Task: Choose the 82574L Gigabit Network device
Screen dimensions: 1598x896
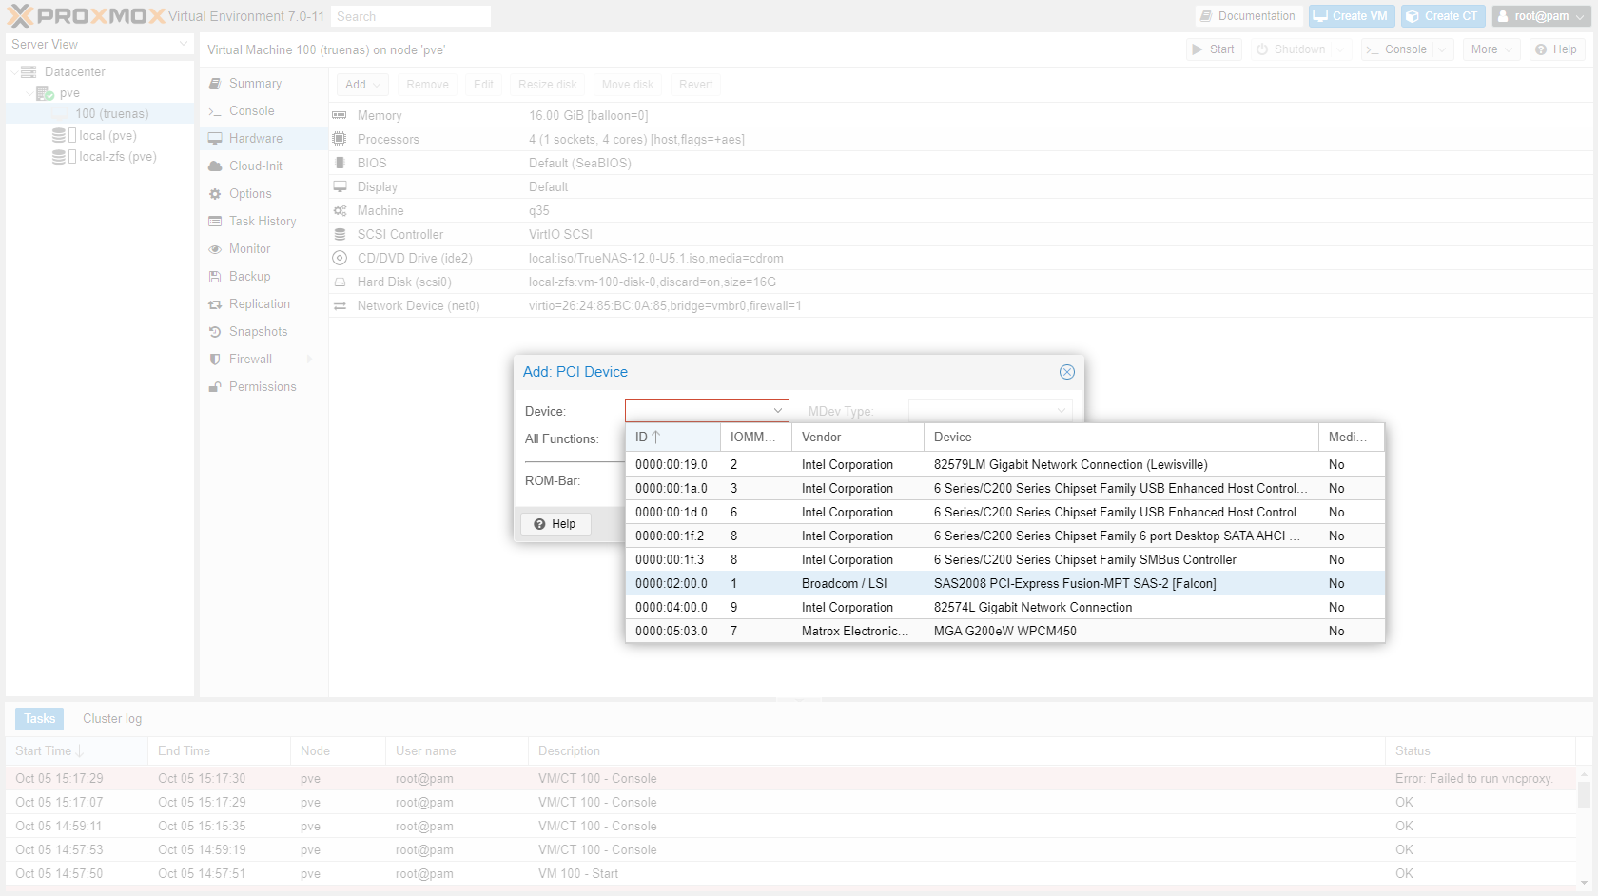Action: (x=1005, y=608)
